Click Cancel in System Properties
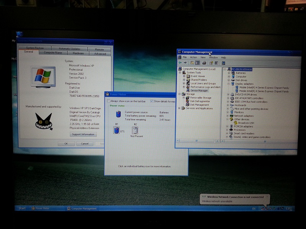 click(x=85, y=144)
